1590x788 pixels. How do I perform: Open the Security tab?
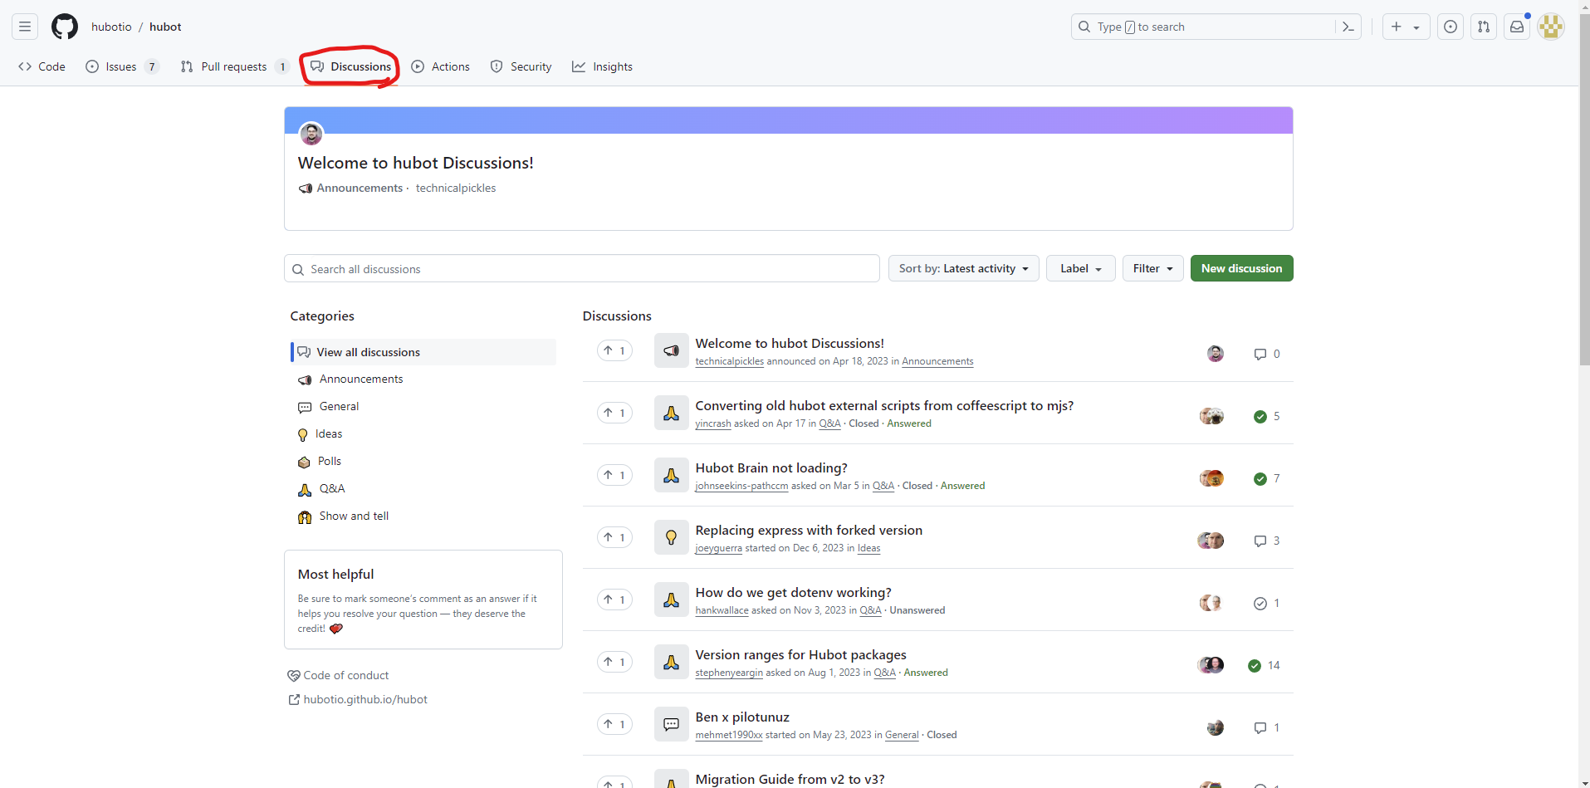521,66
